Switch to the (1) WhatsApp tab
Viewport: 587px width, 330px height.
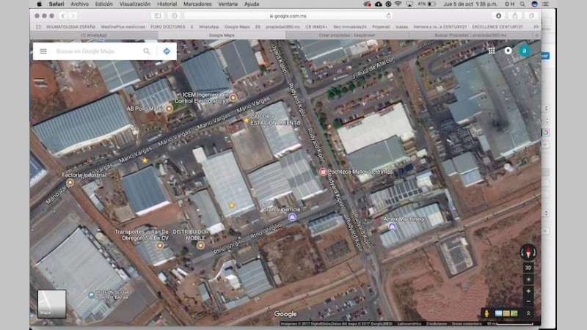click(94, 35)
